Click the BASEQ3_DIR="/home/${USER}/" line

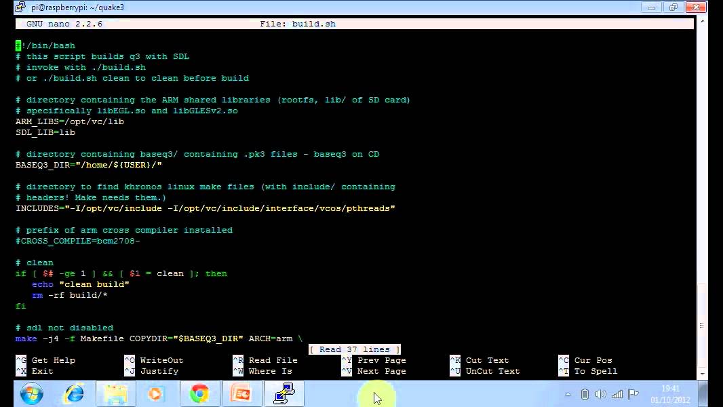click(x=89, y=165)
